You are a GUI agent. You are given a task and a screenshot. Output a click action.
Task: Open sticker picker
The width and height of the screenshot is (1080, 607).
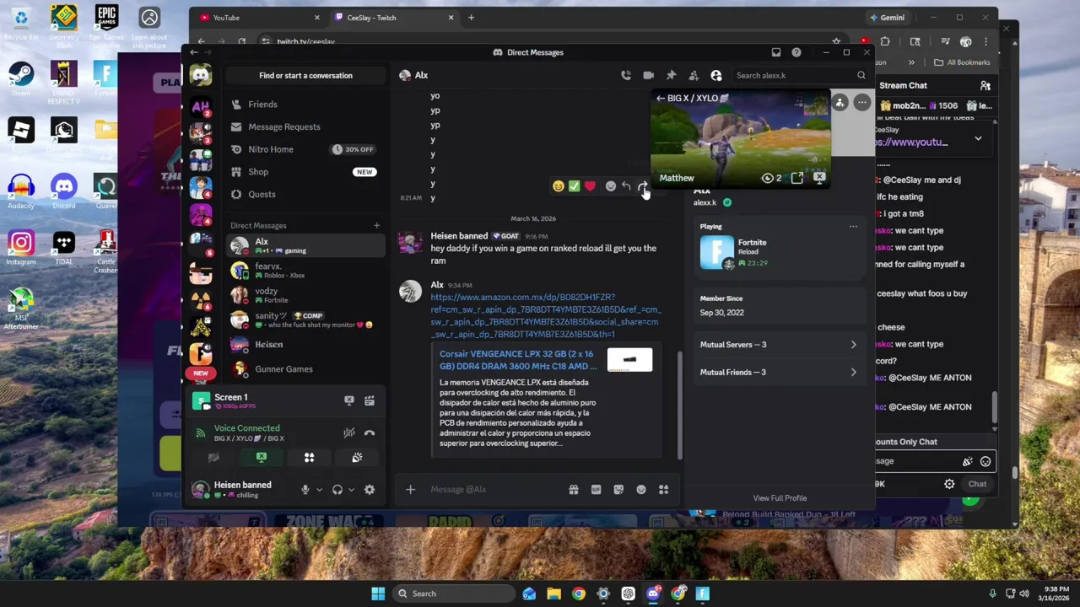[x=618, y=489]
